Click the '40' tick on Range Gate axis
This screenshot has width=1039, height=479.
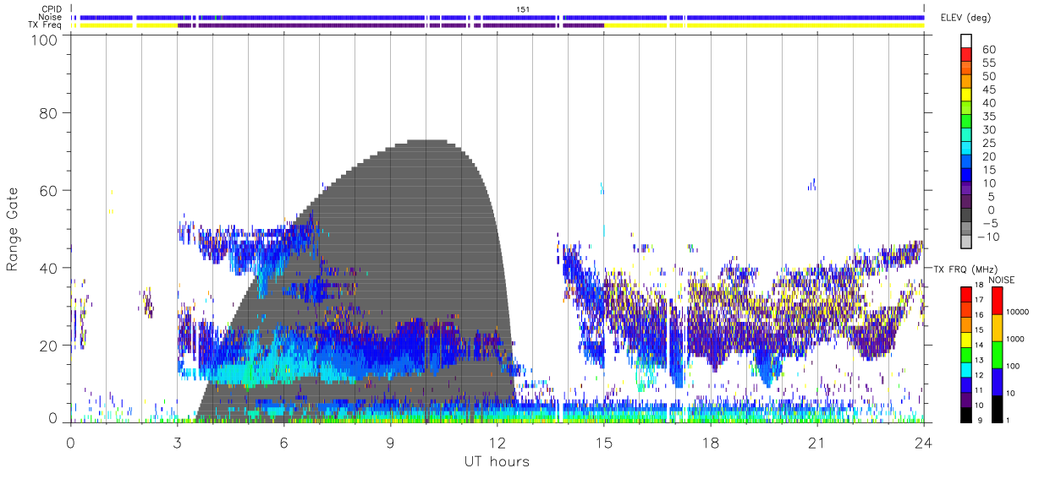coord(48,268)
